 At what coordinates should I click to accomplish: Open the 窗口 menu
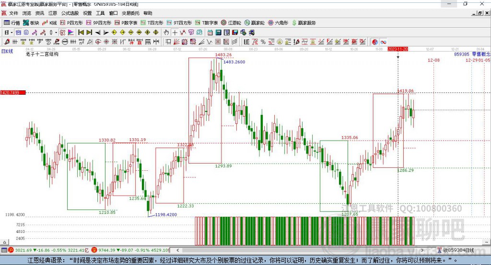[x=113, y=13]
